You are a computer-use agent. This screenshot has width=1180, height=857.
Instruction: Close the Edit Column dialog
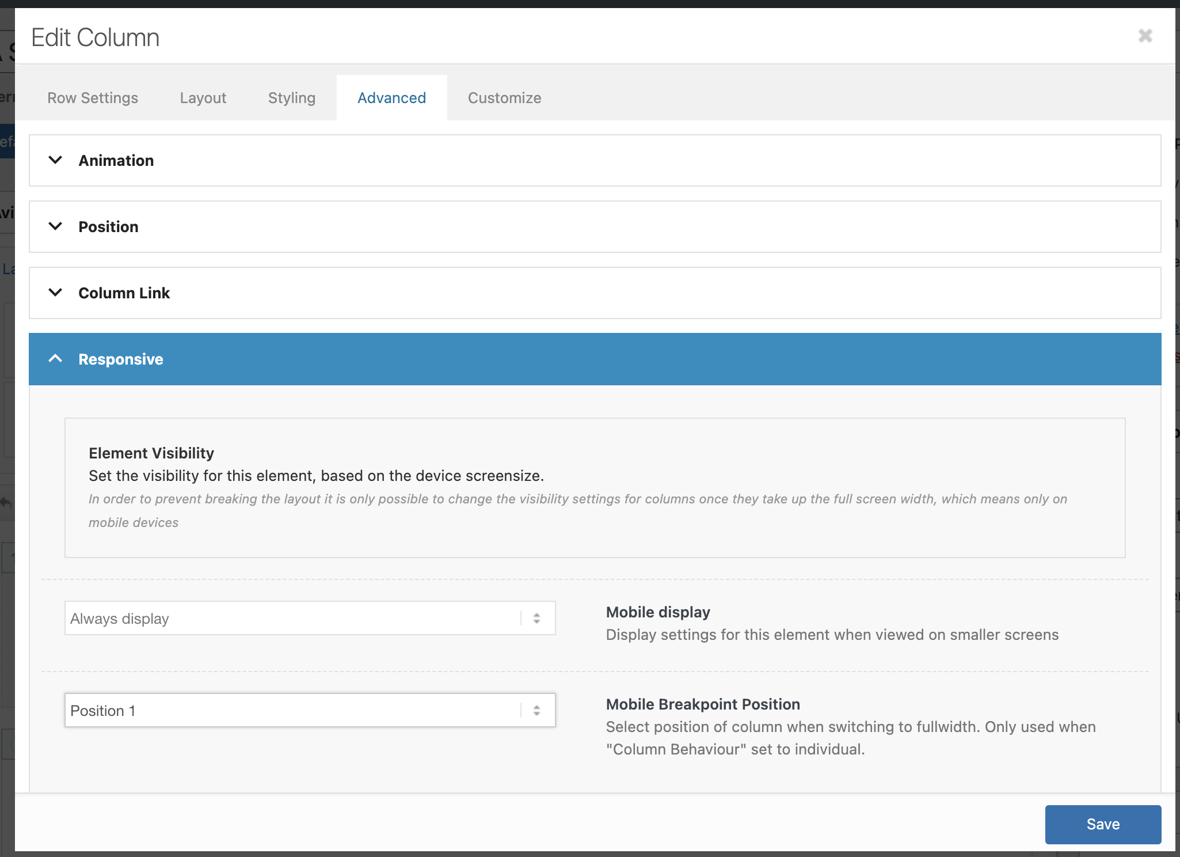coord(1145,36)
